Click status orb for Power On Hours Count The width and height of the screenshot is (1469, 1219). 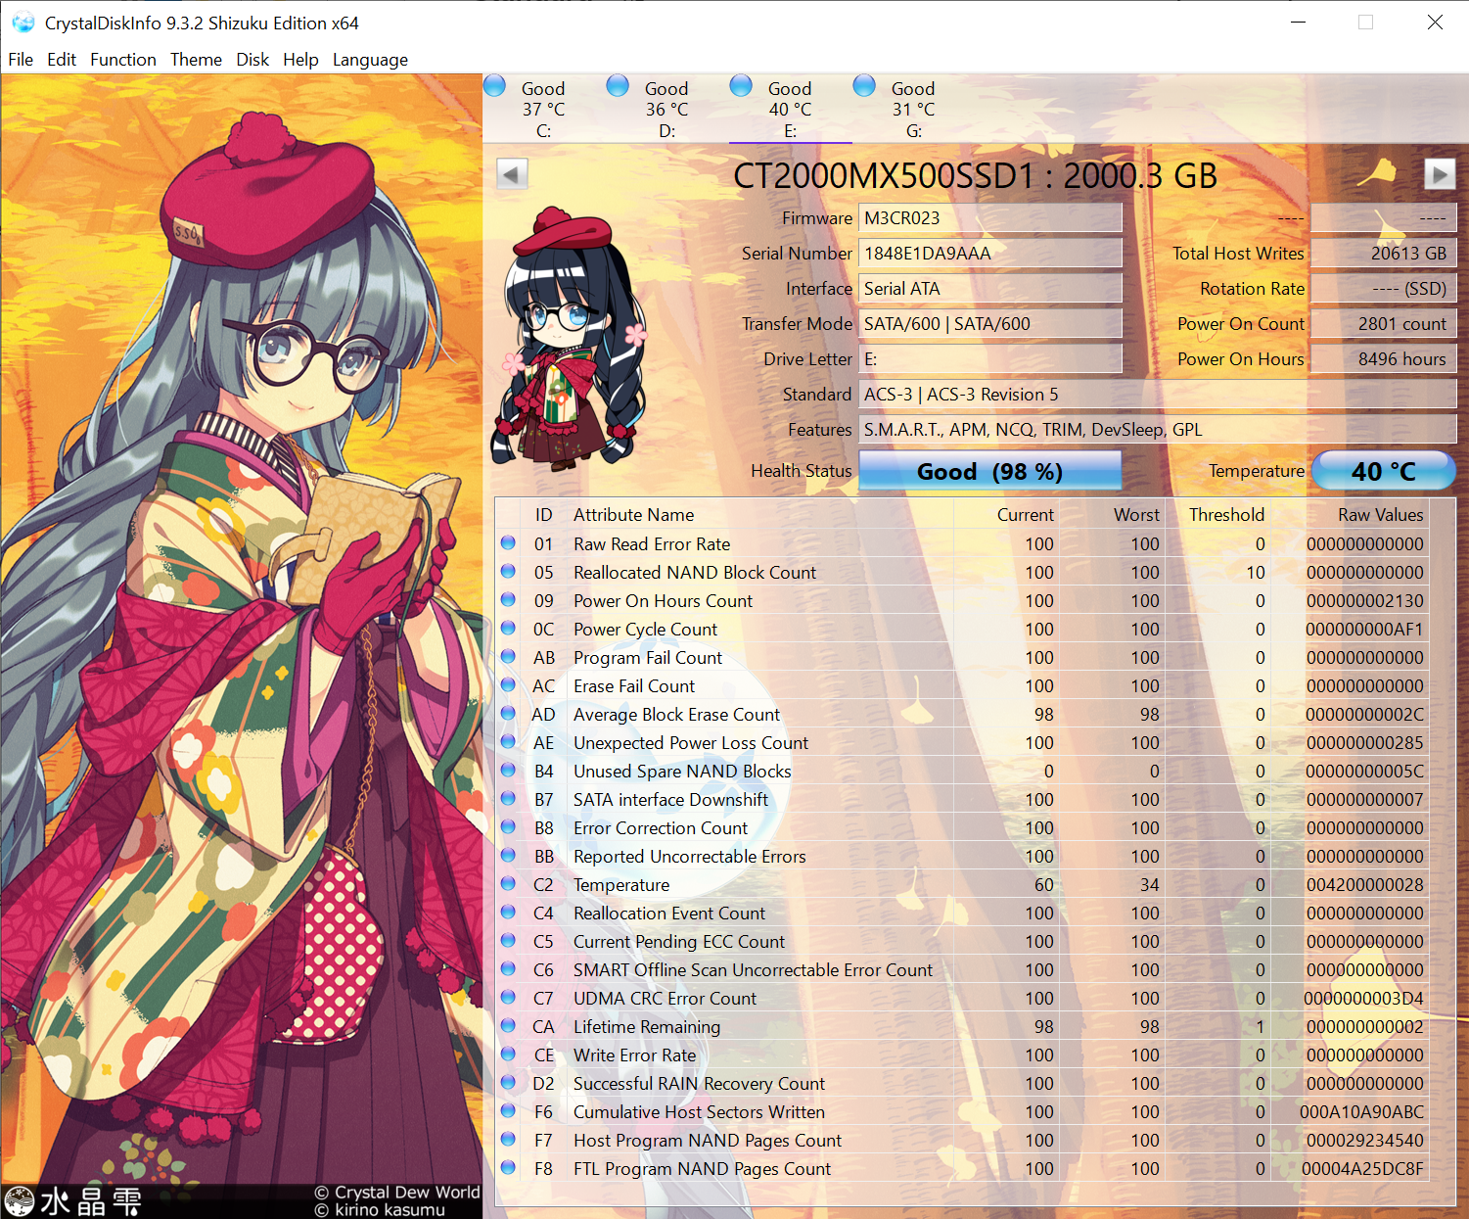point(508,599)
